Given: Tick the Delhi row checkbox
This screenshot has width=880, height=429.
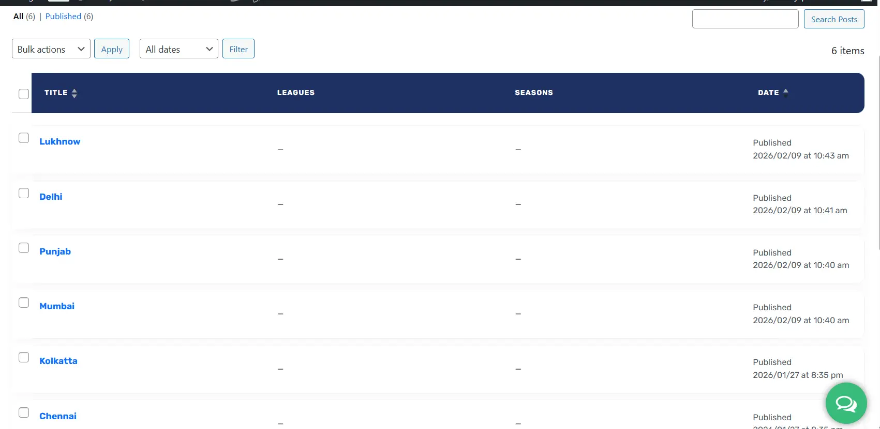Looking at the screenshot, I should [24, 193].
